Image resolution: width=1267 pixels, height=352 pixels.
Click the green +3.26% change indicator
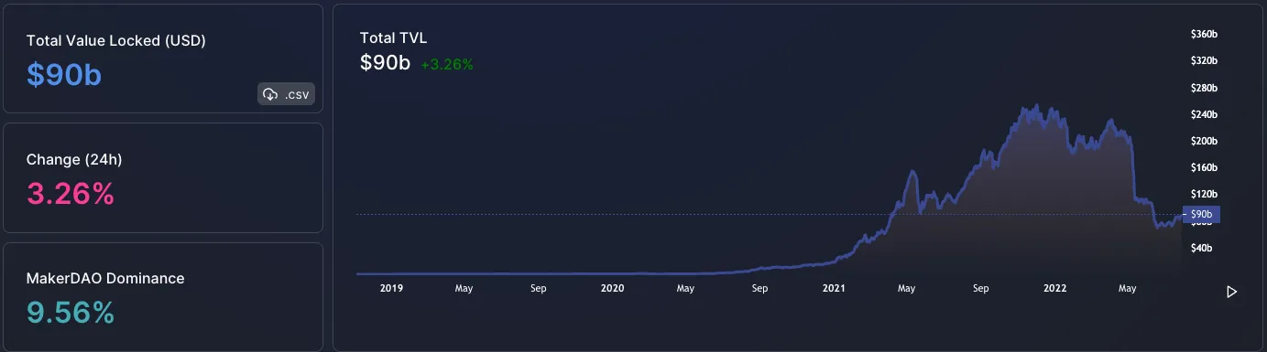[447, 65]
